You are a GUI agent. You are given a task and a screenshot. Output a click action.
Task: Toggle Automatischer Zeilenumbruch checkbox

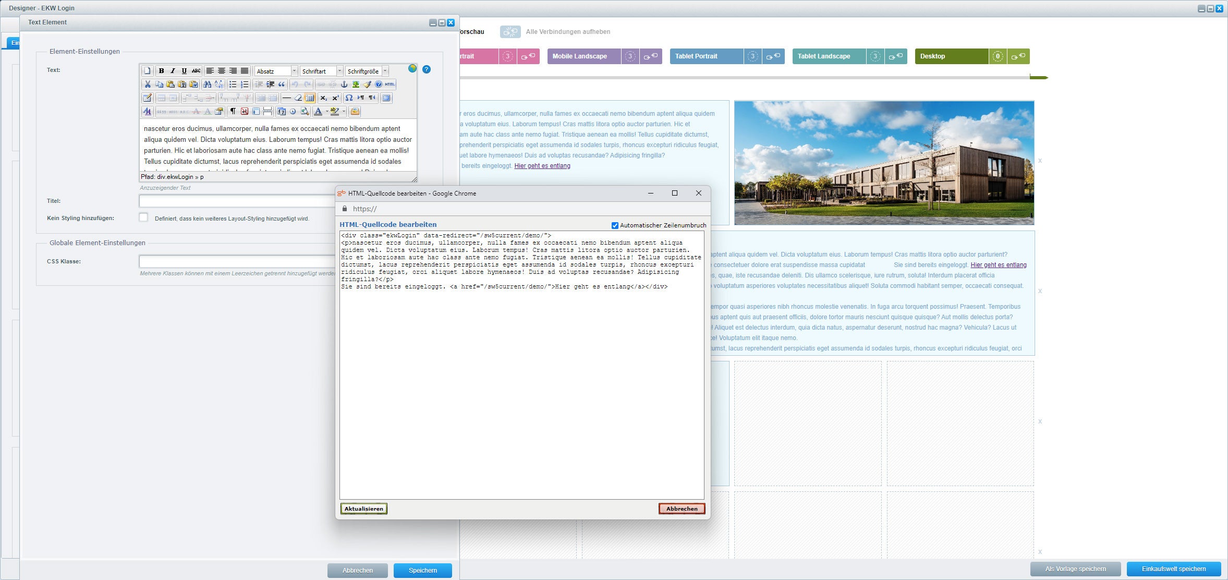[x=615, y=225]
